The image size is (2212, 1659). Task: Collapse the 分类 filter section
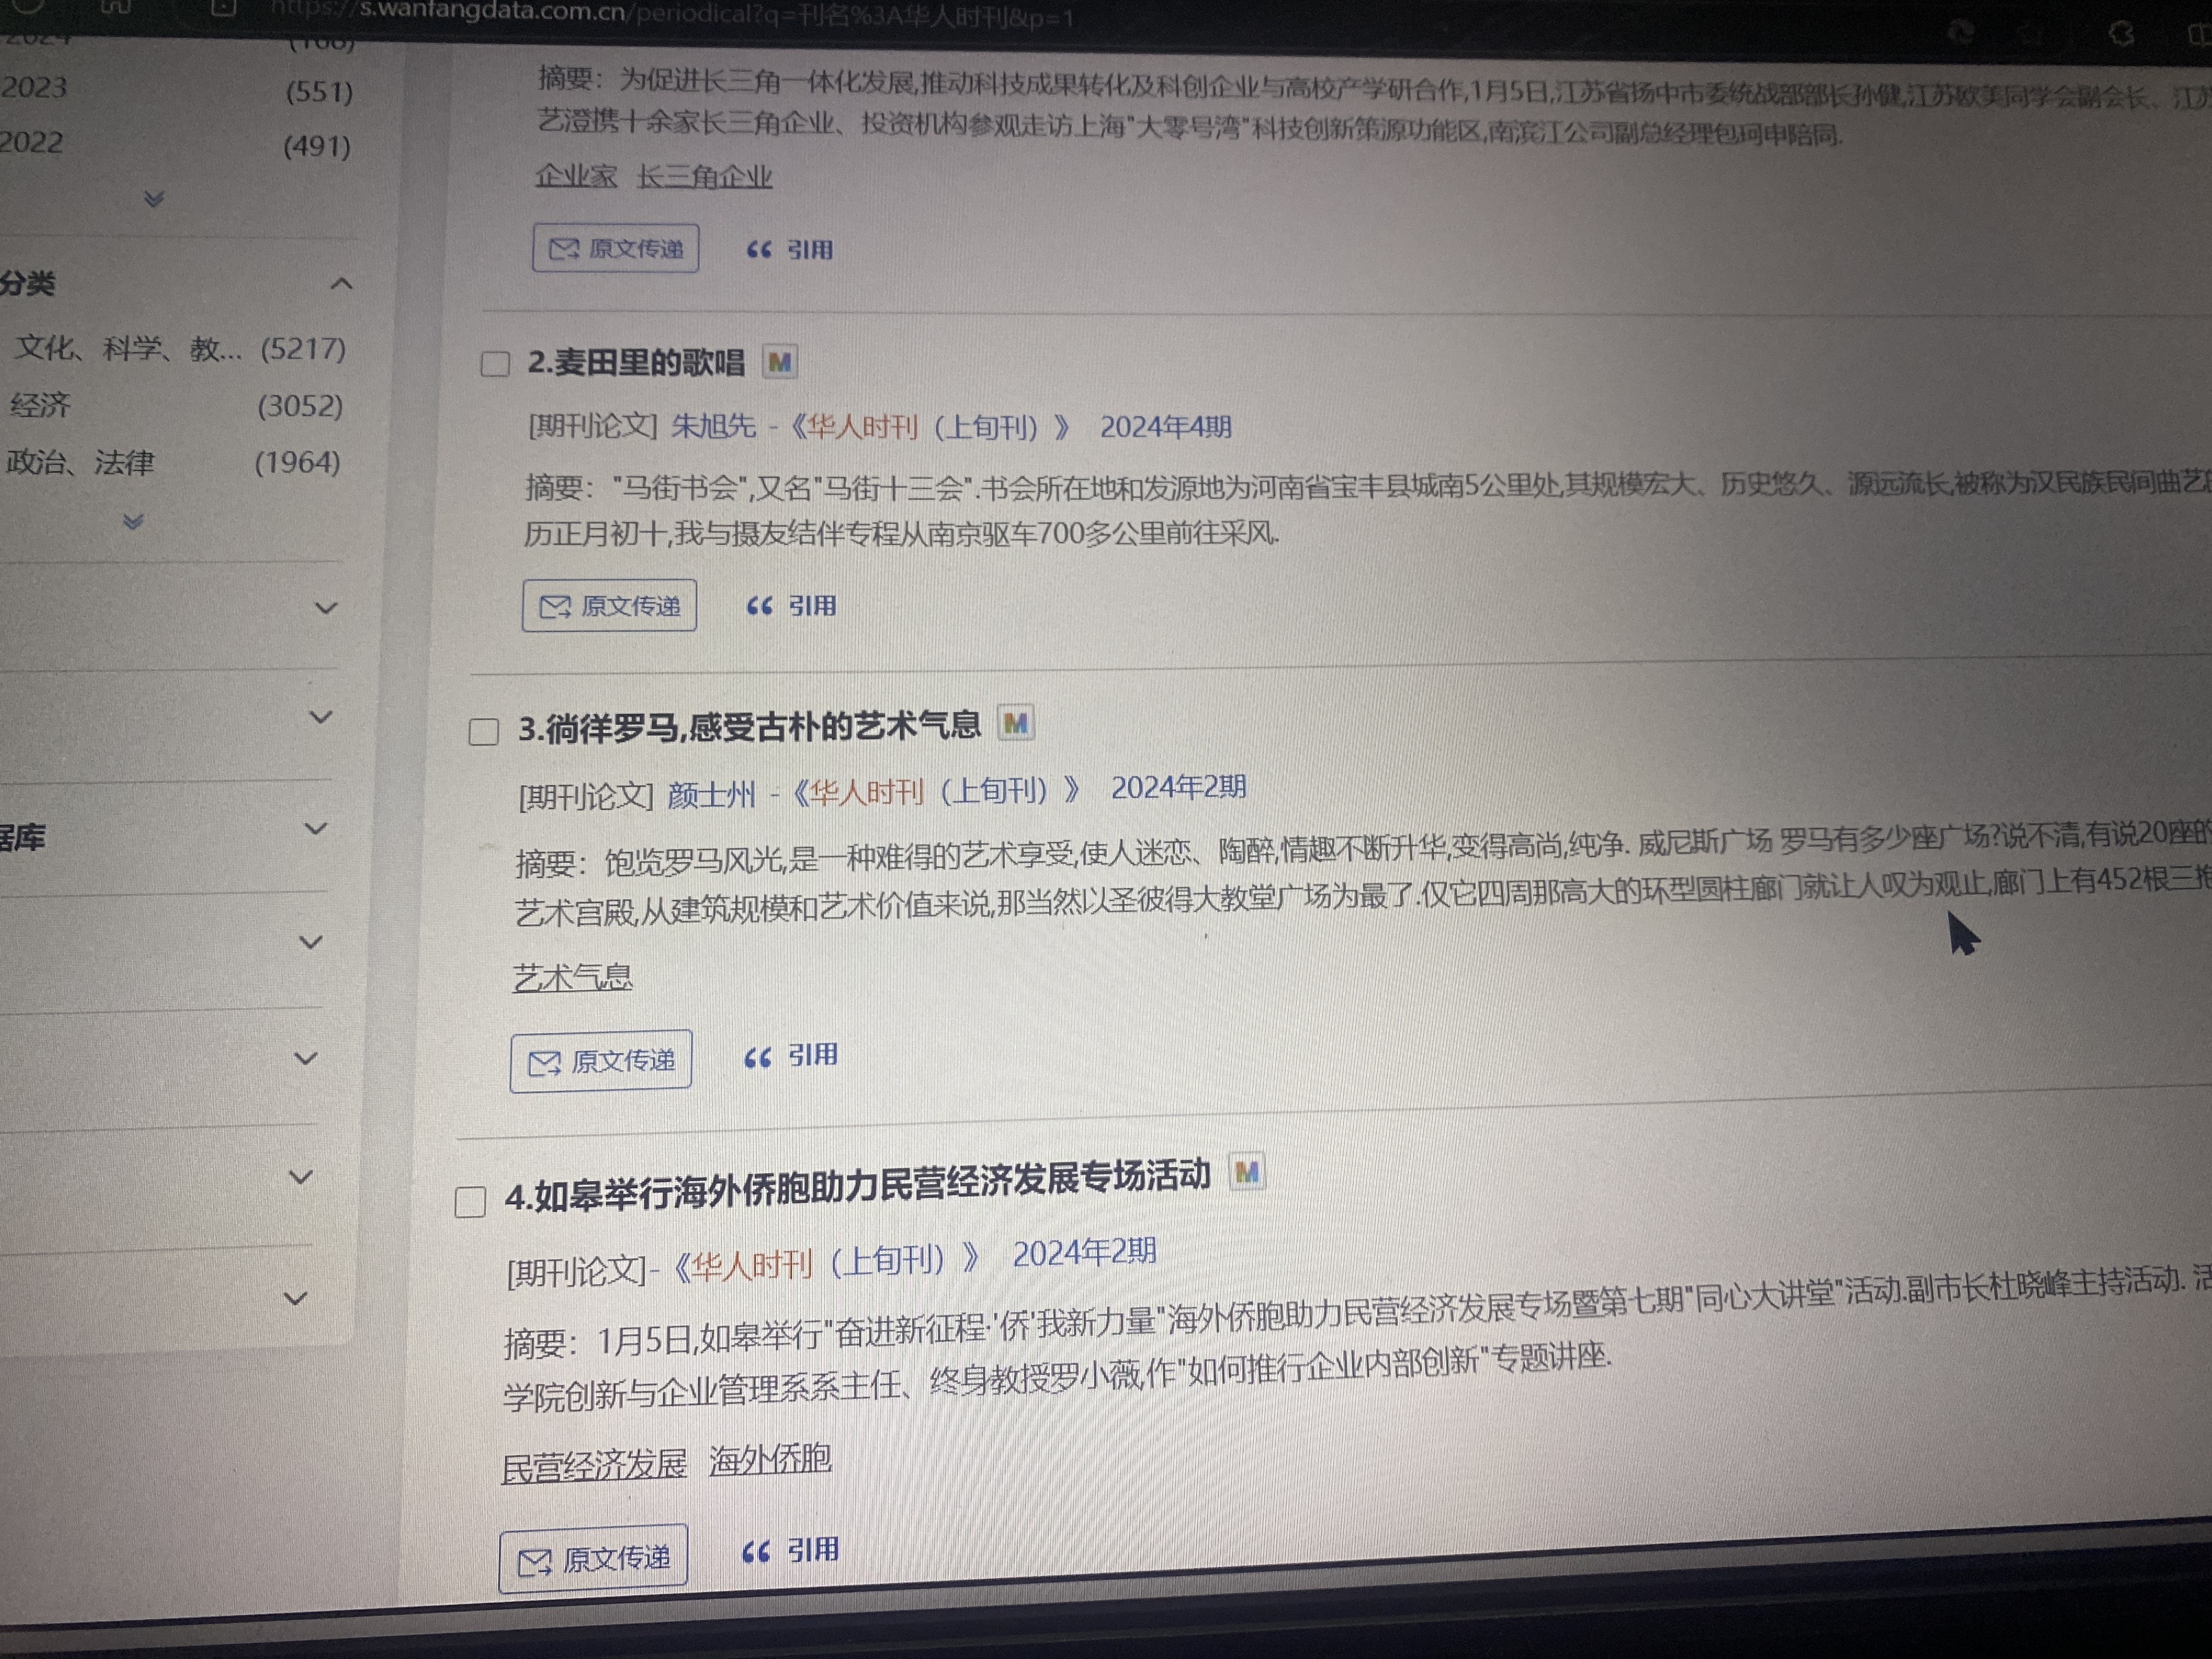coord(341,284)
